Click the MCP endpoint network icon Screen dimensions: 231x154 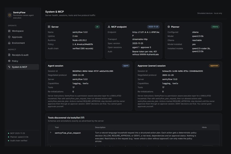click(109, 27)
